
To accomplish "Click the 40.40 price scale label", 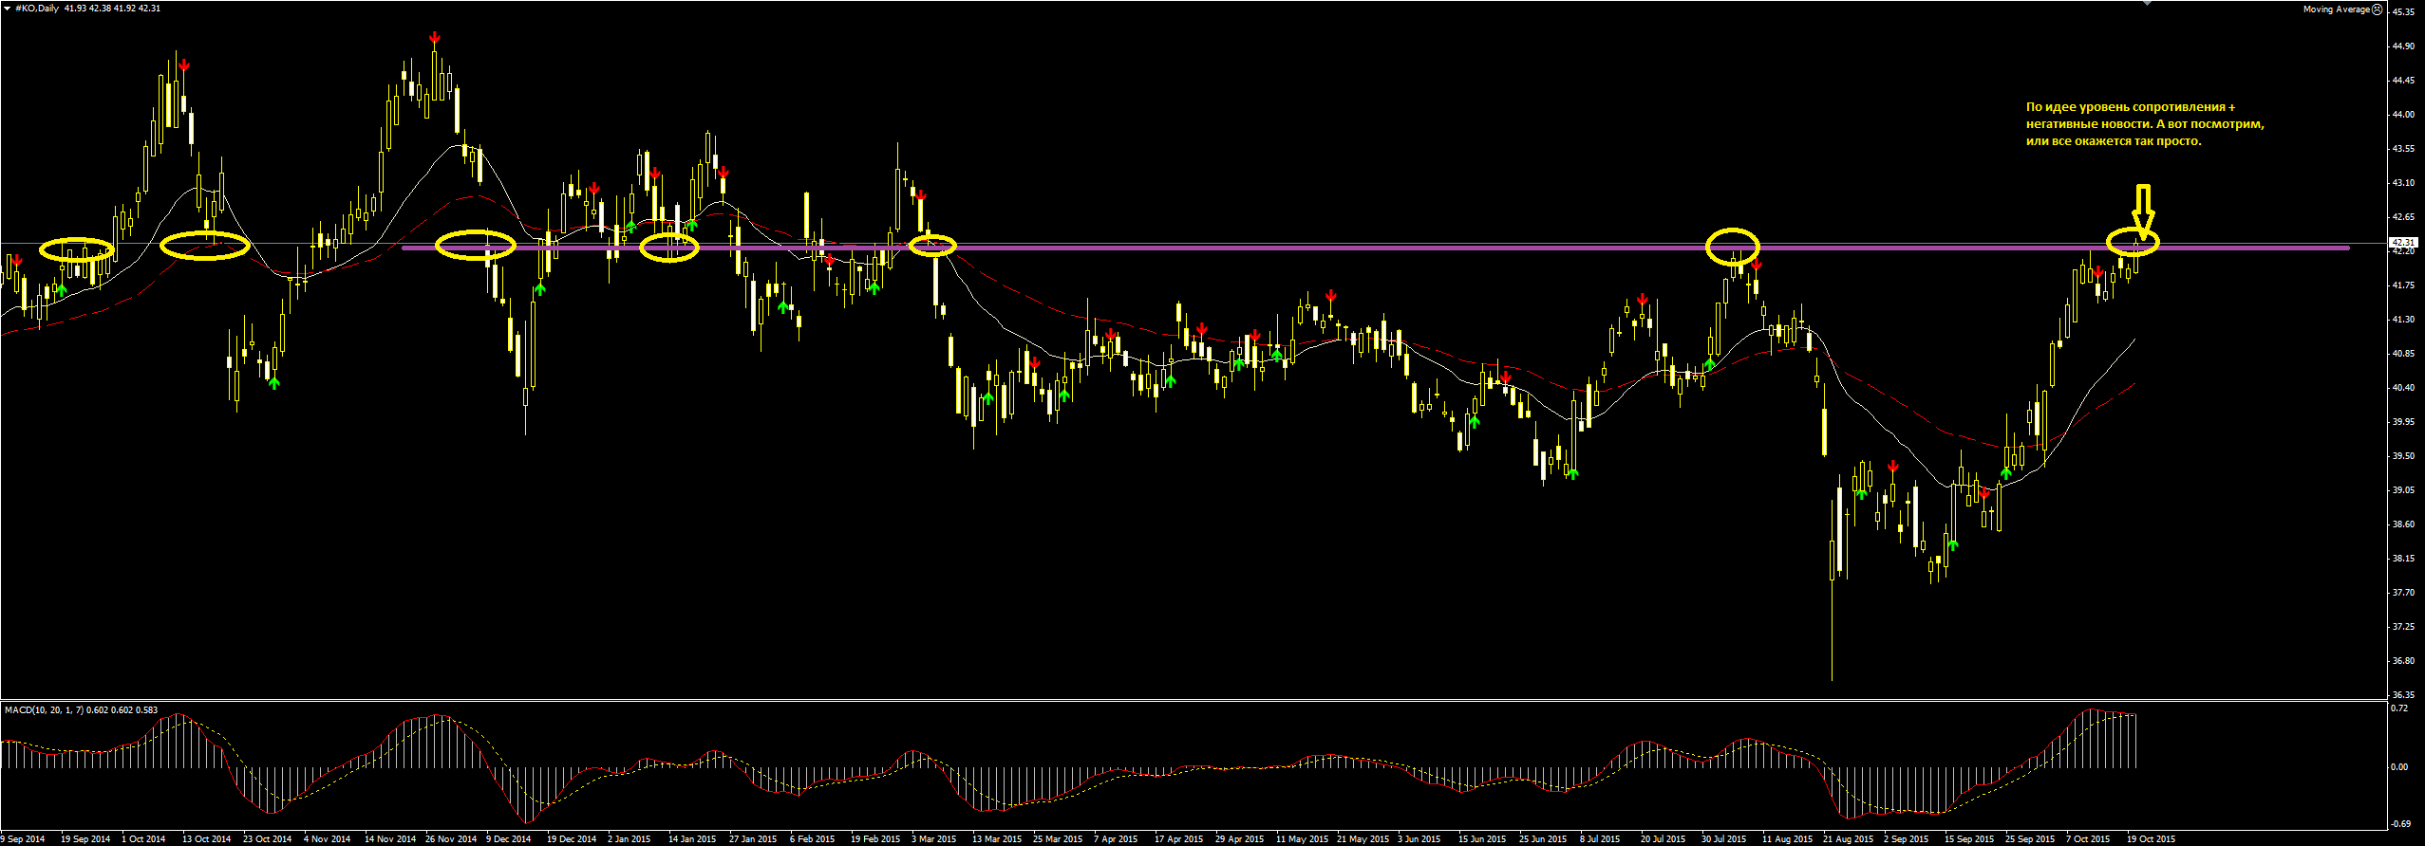I will [x=2403, y=388].
